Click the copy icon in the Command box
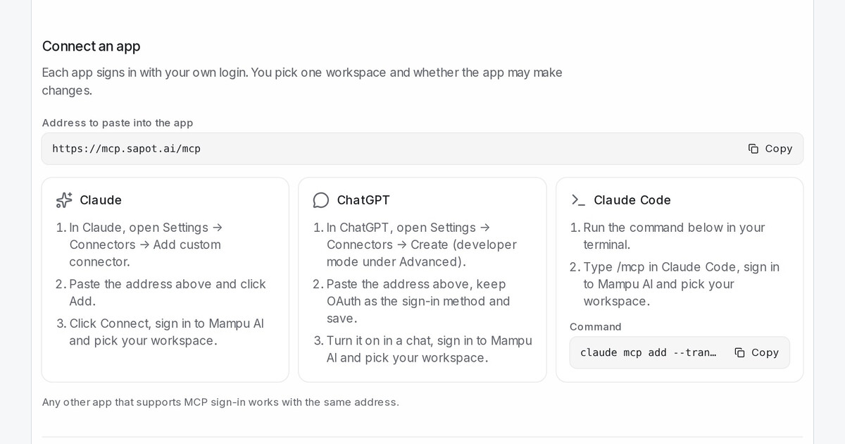The width and height of the screenshot is (845, 444). (739, 352)
